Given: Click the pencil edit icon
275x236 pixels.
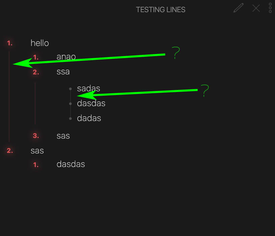Looking at the screenshot, I should coord(239,8).
